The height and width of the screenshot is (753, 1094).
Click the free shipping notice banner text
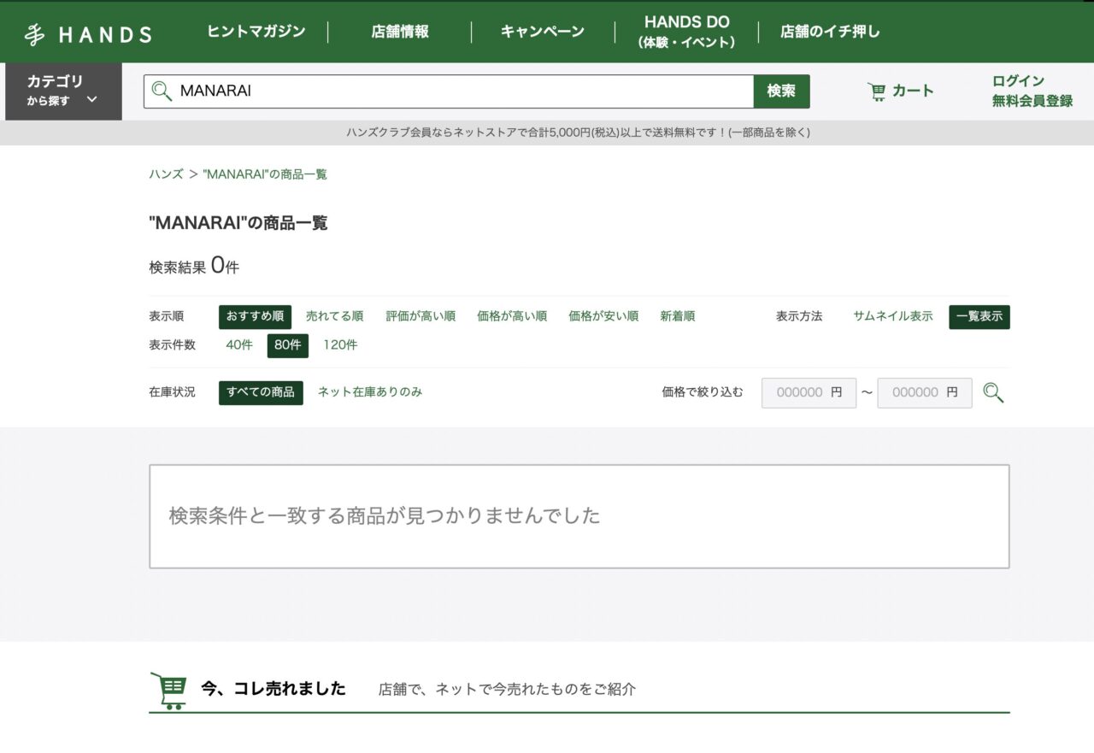[579, 132]
